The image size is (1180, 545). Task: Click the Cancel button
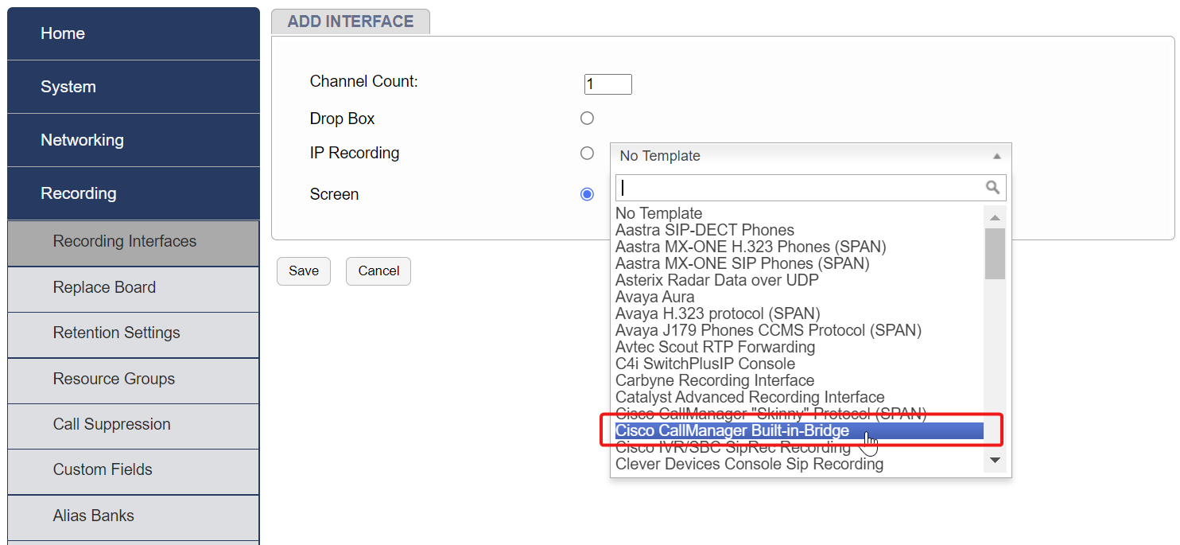(x=378, y=271)
